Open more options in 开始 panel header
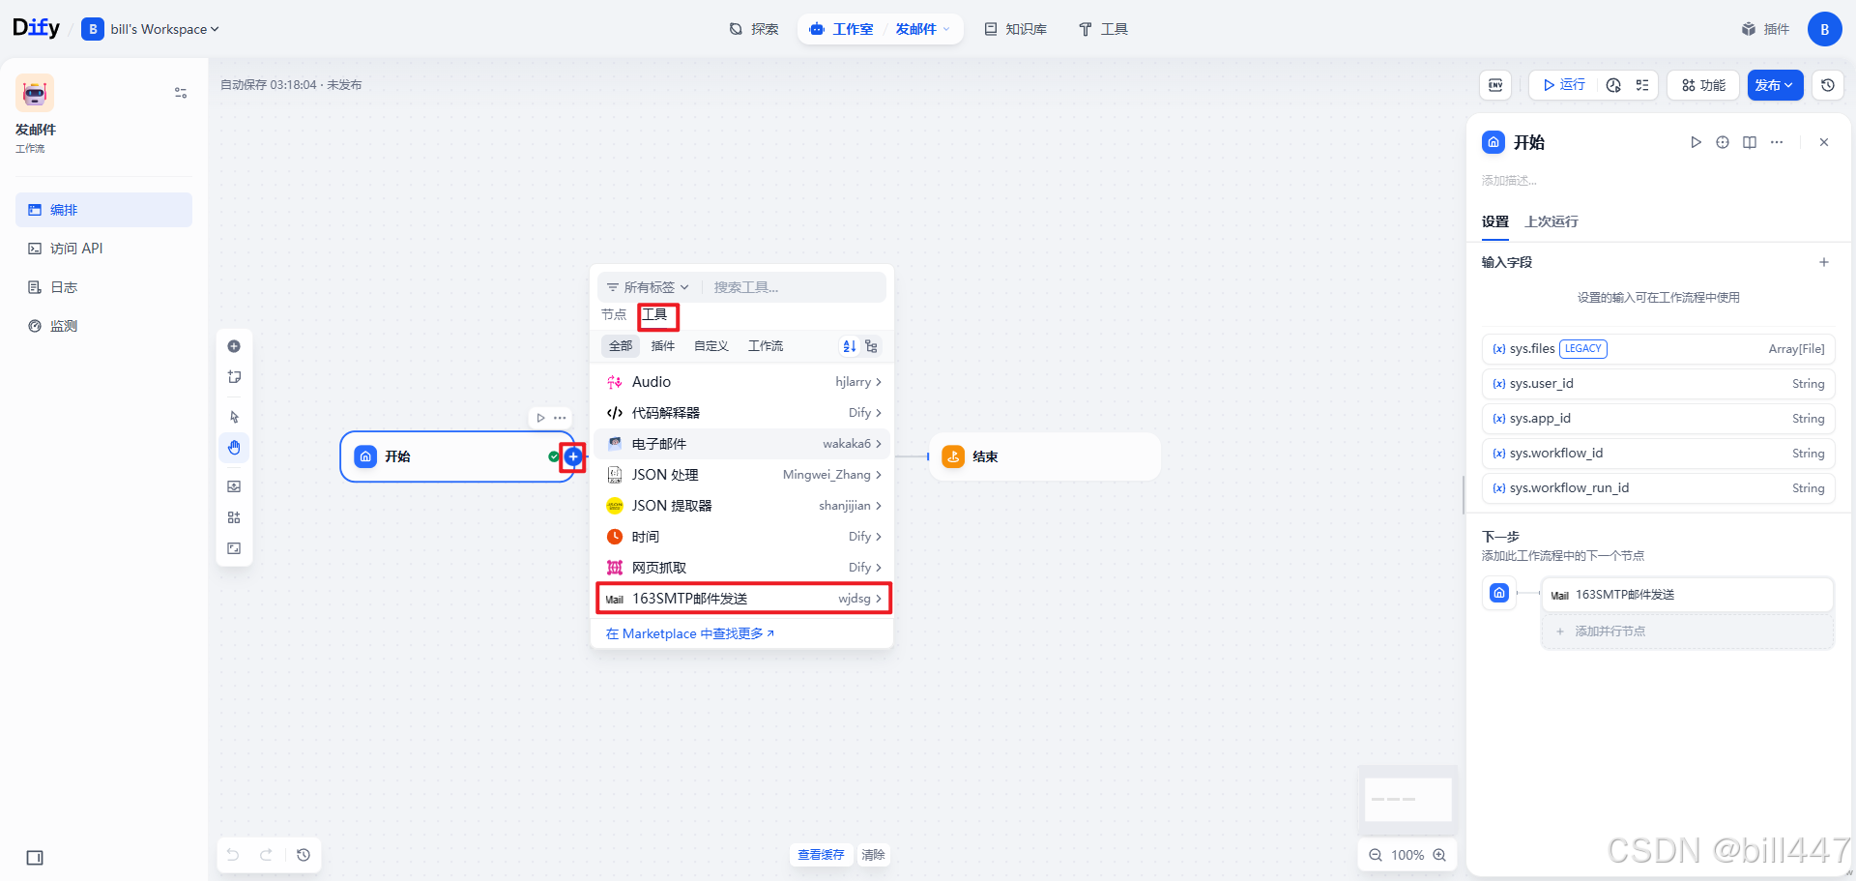1856x881 pixels. pos(1777,142)
